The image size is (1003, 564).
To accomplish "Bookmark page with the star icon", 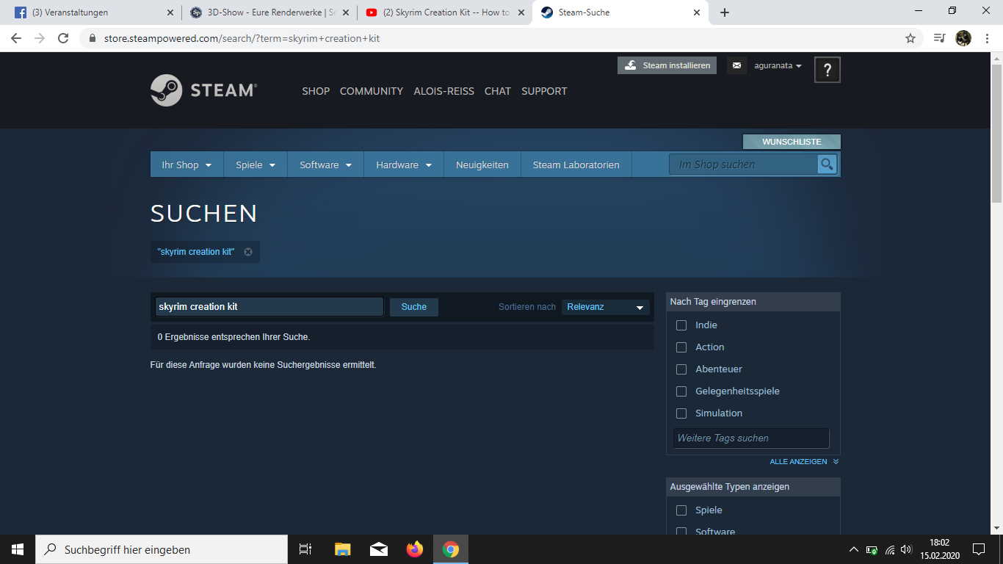I will point(910,38).
